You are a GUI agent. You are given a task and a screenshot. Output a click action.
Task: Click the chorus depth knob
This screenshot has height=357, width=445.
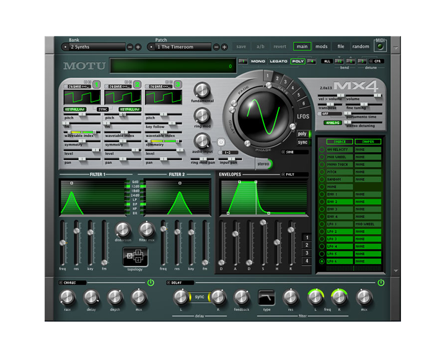pos(115,297)
